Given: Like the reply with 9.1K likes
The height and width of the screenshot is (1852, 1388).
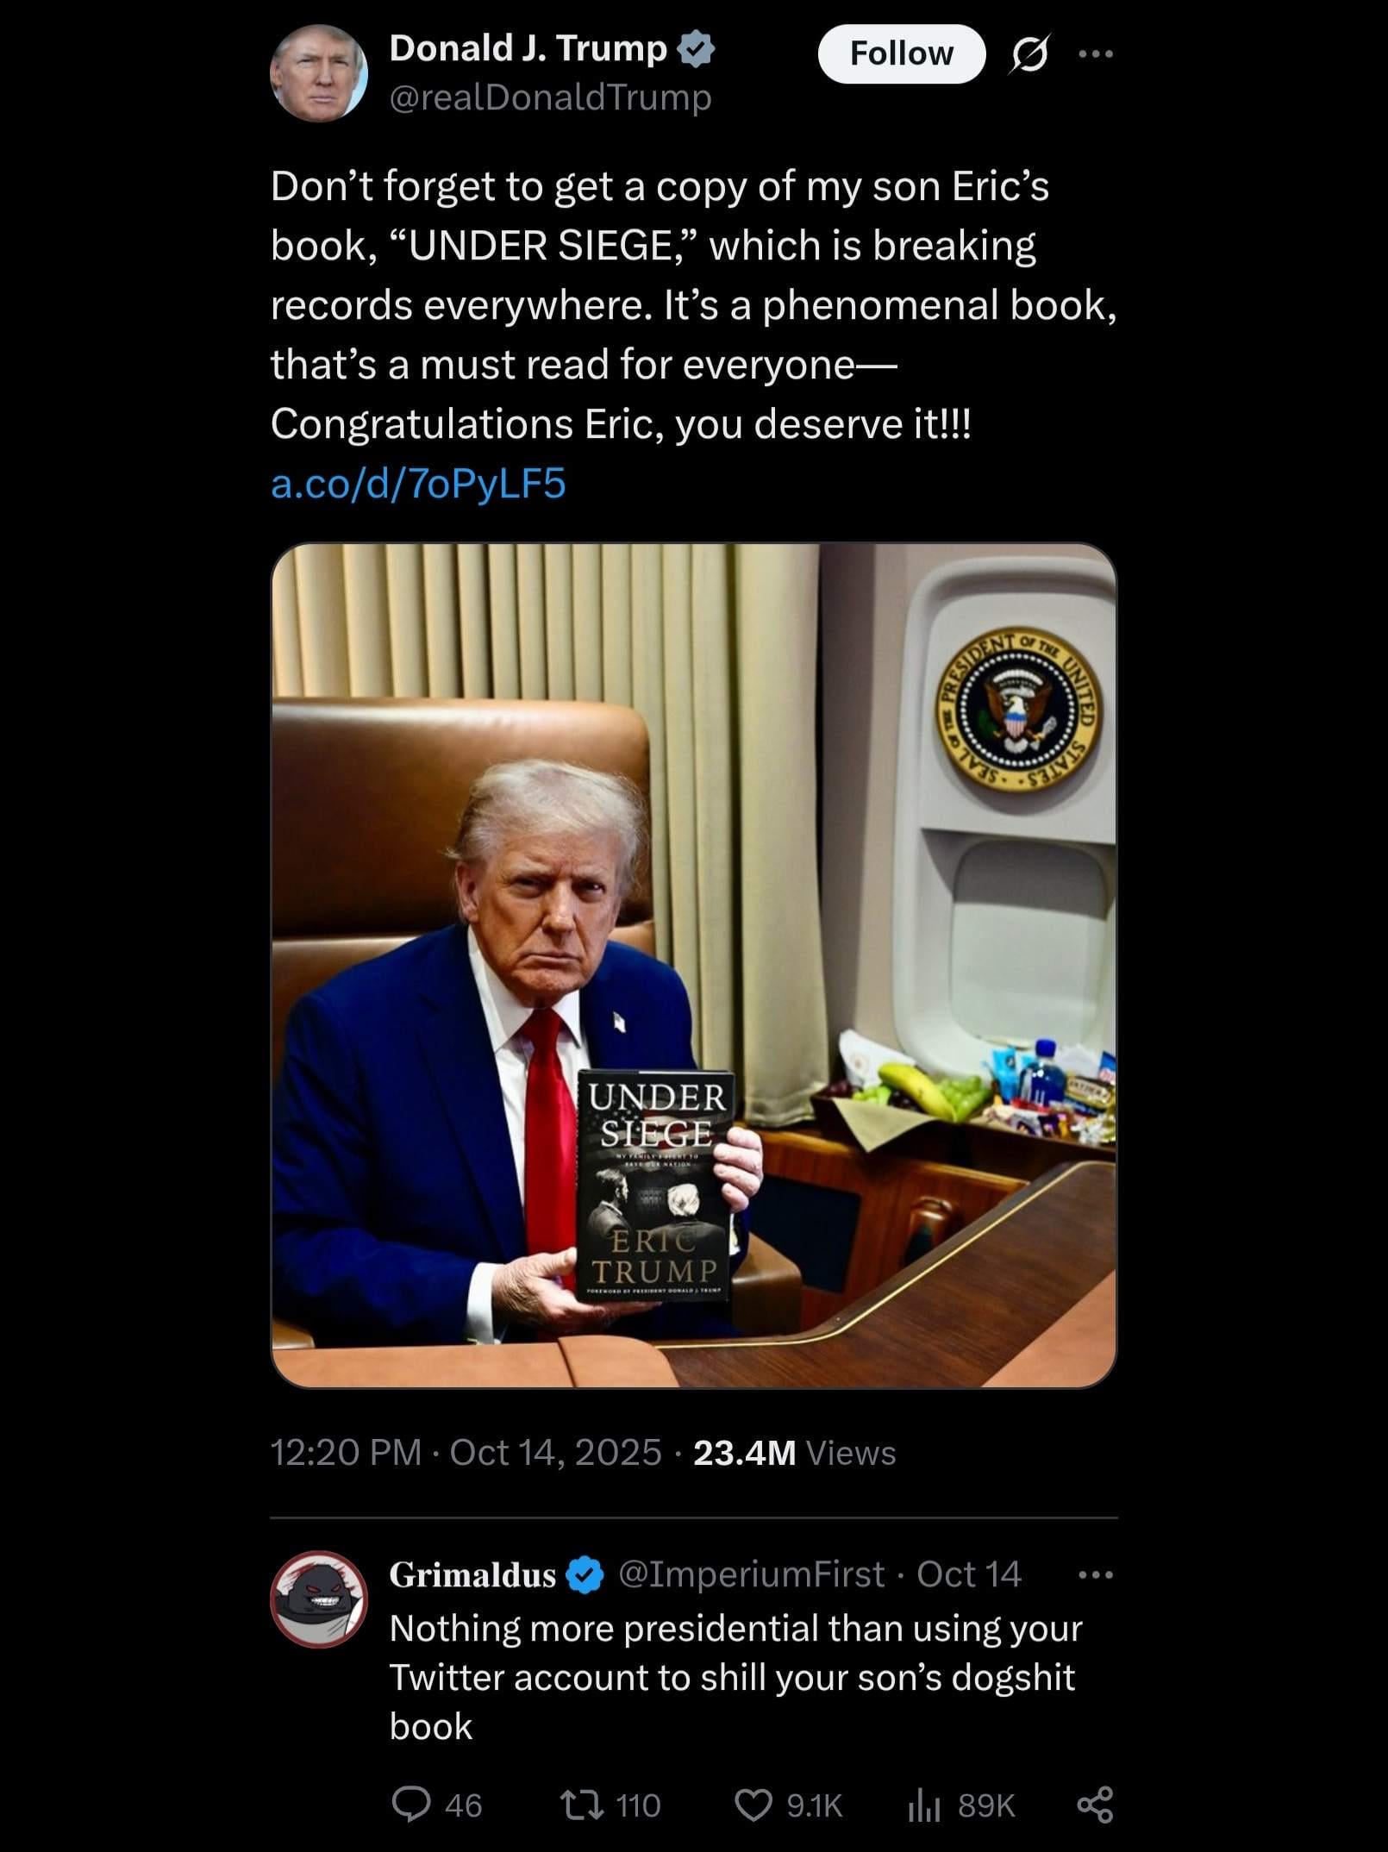Looking at the screenshot, I should point(753,1805).
